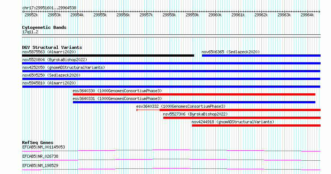Click the ruler's right end arrow
Viewport: 331px width, 174px height.
click(x=319, y=12)
